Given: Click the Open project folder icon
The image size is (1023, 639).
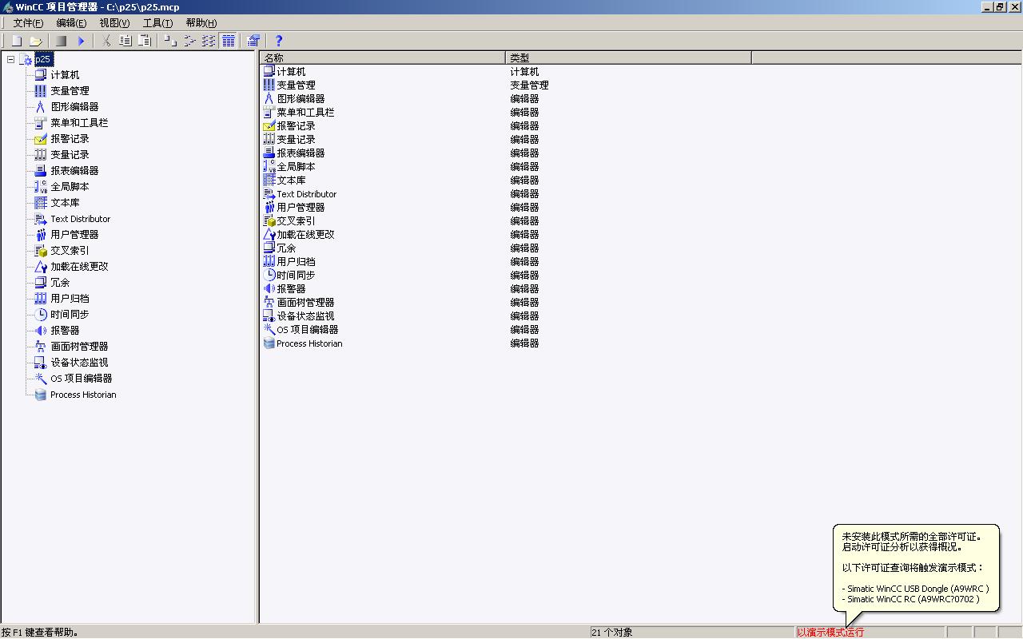Looking at the screenshot, I should coord(36,41).
